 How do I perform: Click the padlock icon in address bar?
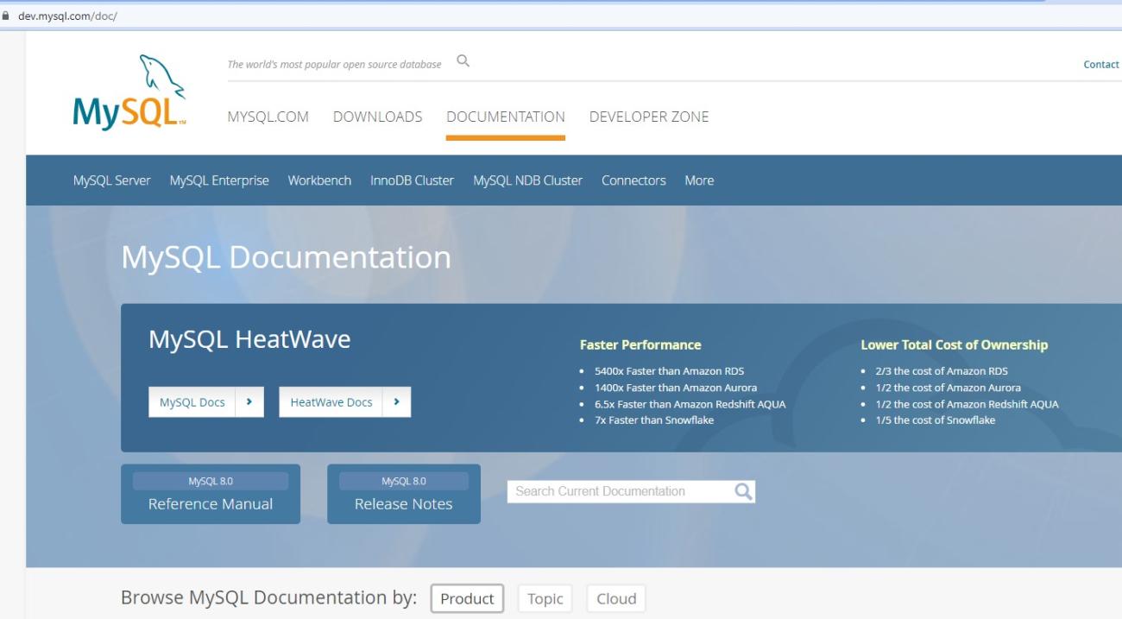6,16
